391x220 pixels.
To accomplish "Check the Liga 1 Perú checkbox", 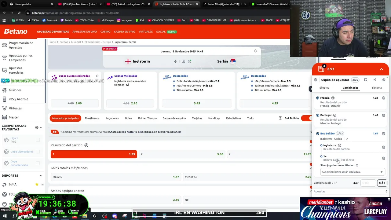I will click(38, 140).
